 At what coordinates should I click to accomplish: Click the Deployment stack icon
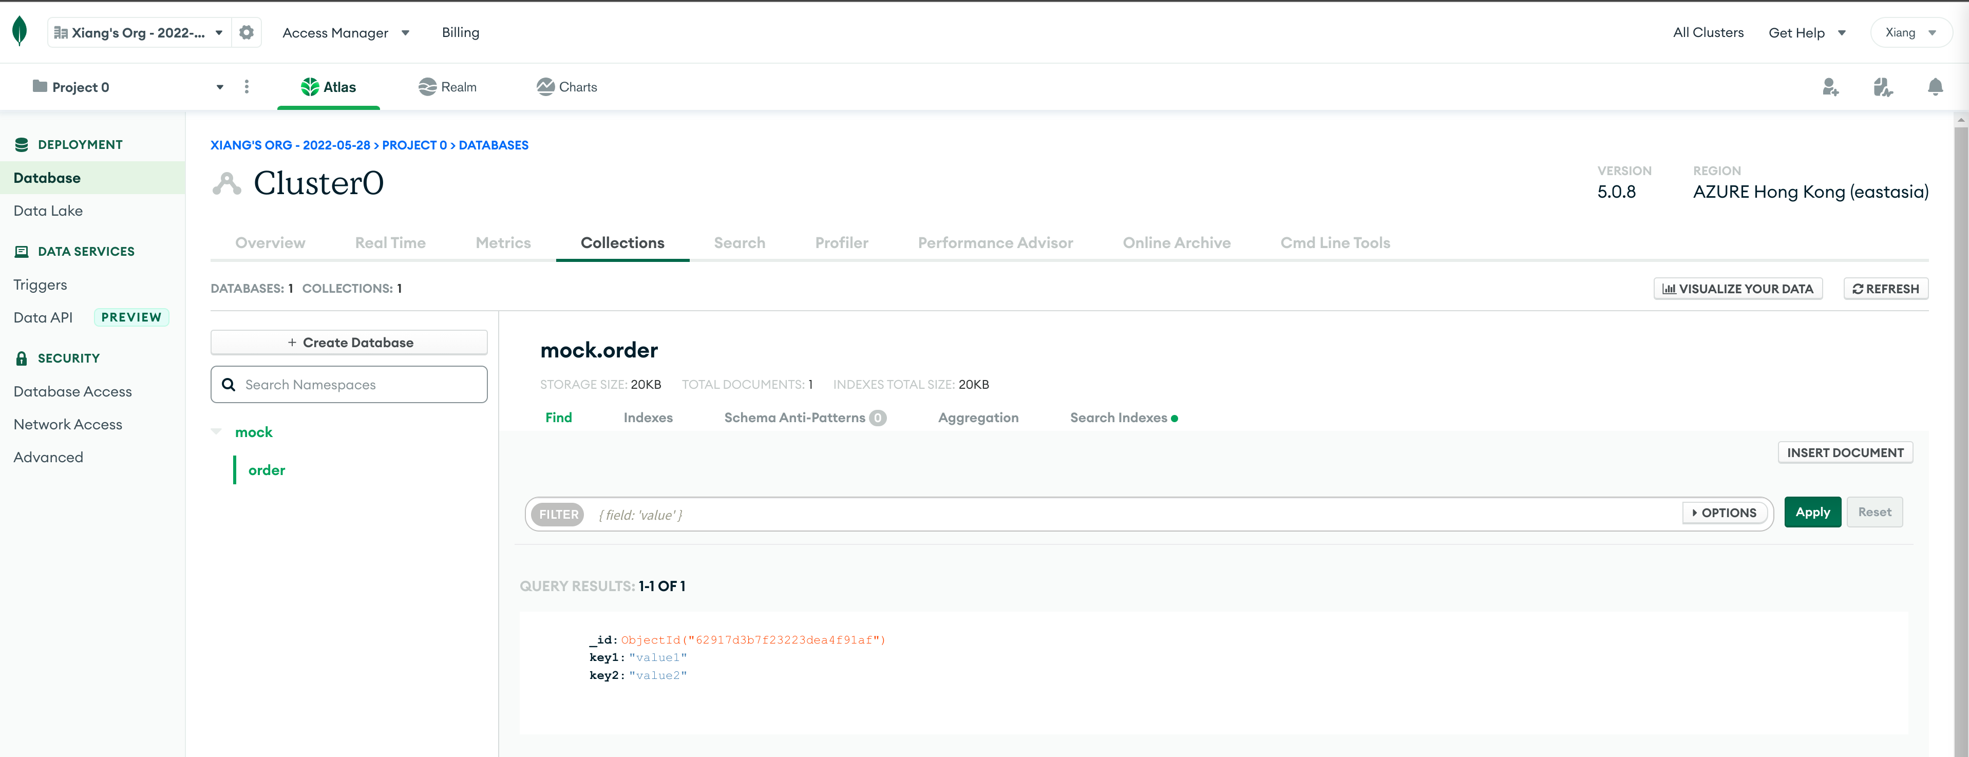click(x=22, y=144)
